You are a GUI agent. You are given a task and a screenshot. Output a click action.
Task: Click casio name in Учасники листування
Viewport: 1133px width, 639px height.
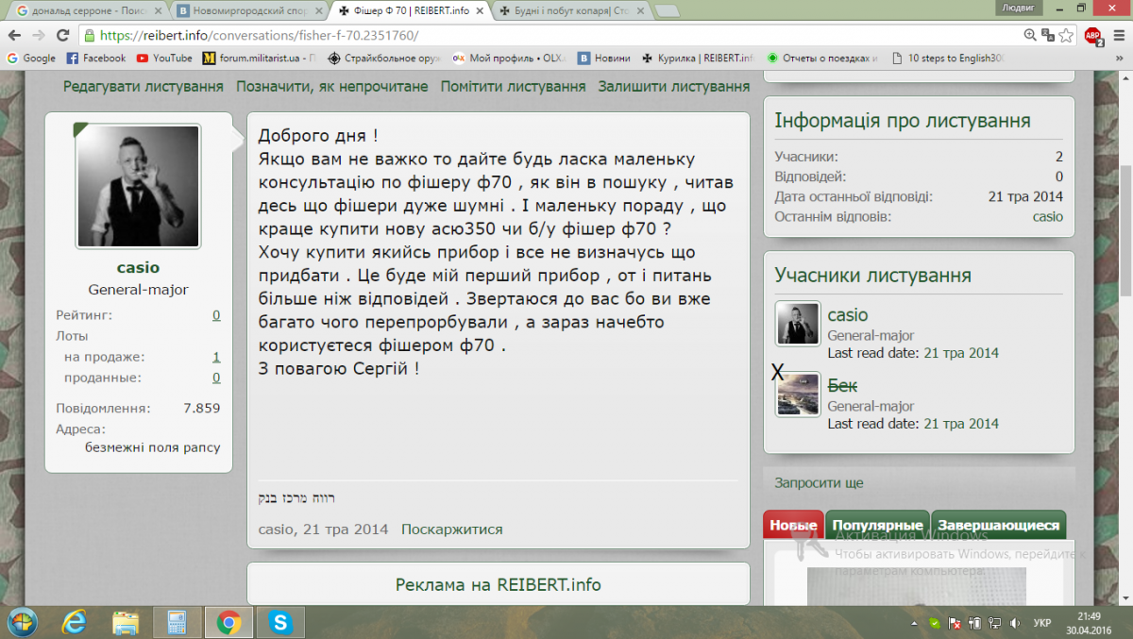click(848, 314)
